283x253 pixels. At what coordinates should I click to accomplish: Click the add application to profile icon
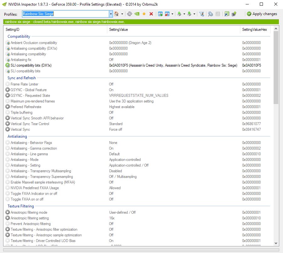pyautogui.click(x=160, y=14)
